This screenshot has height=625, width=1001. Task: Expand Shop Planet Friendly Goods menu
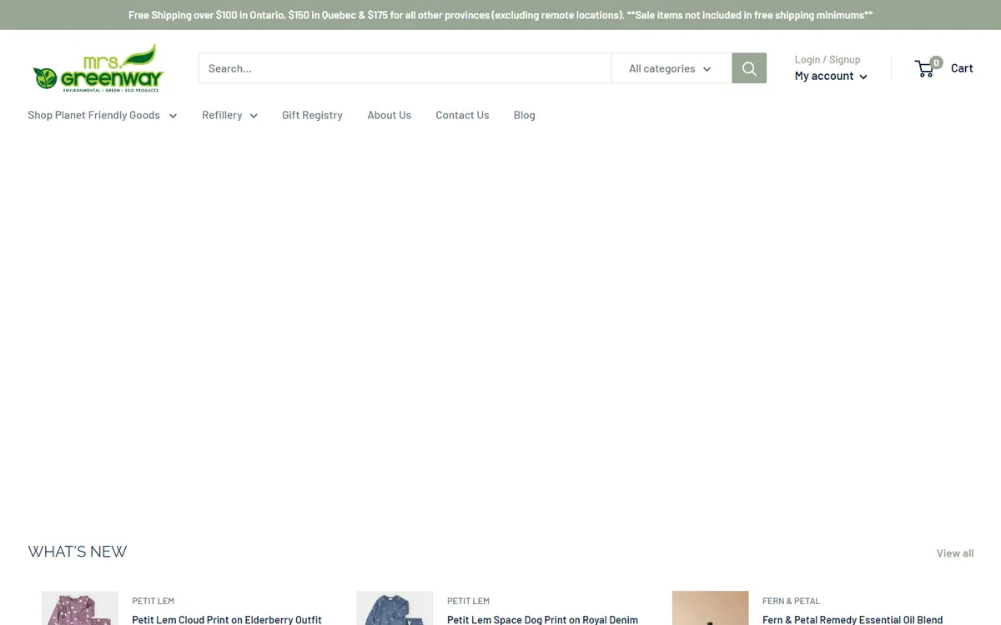[102, 115]
